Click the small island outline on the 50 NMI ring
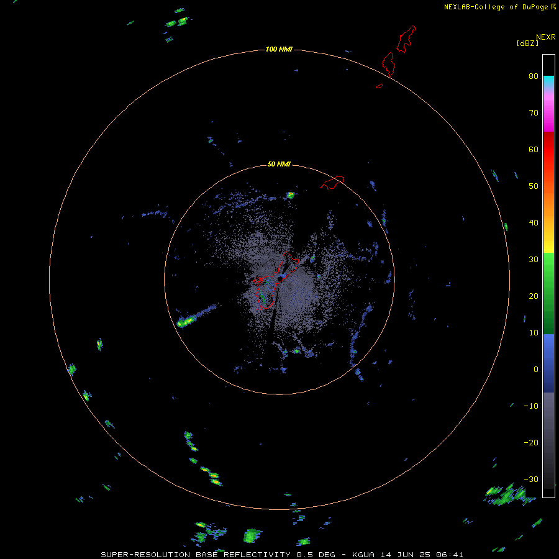559x559 pixels. [332, 182]
